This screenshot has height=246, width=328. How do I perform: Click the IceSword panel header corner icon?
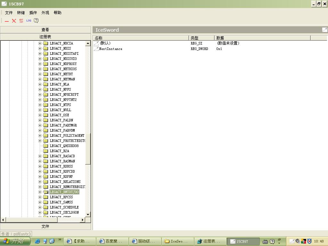tap(324, 30)
